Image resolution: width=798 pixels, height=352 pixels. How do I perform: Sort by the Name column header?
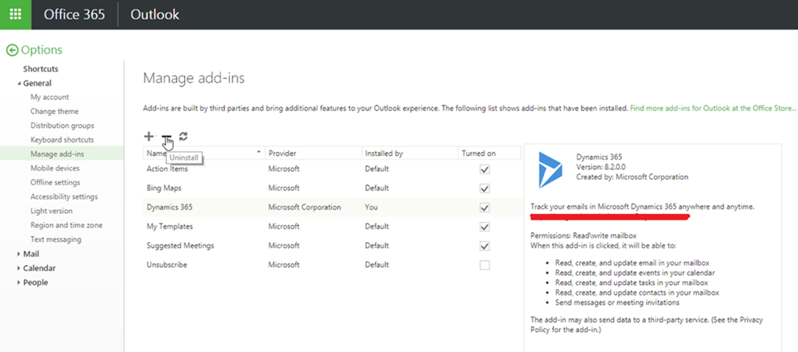tap(203, 153)
